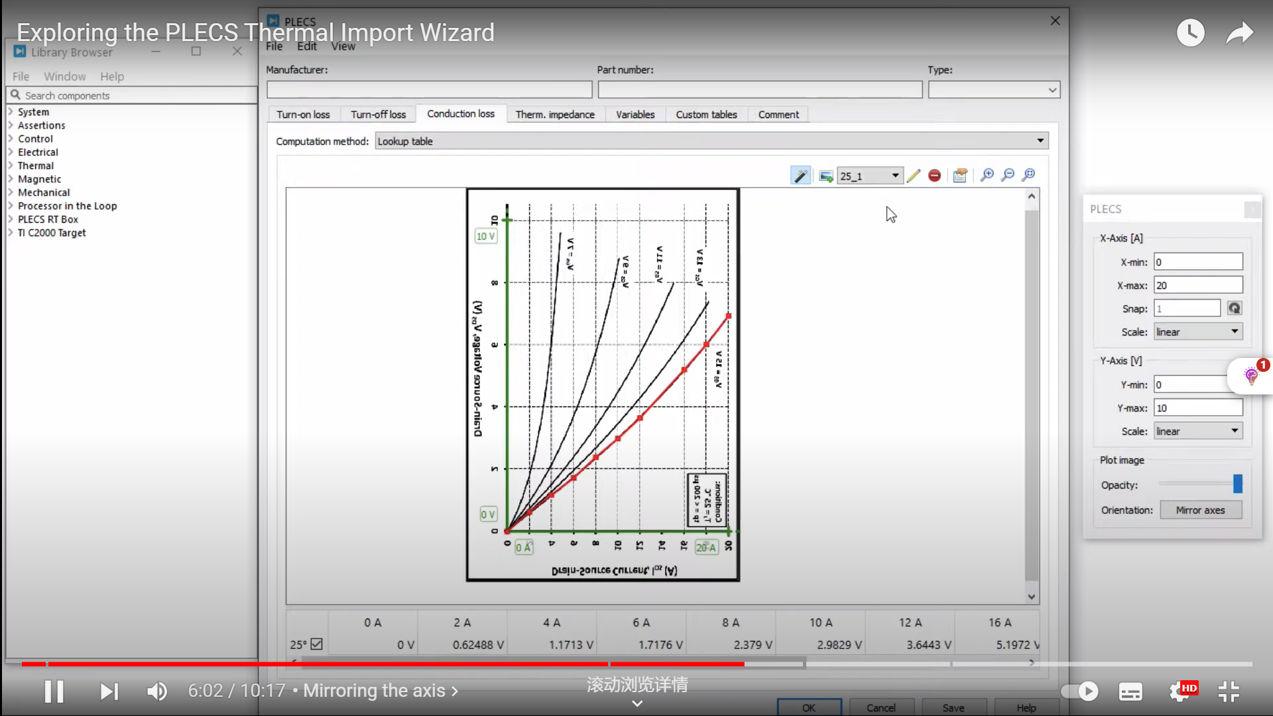Toggle the YouTube autoplay switch
Image resolution: width=1273 pixels, height=716 pixels.
[x=1079, y=691]
